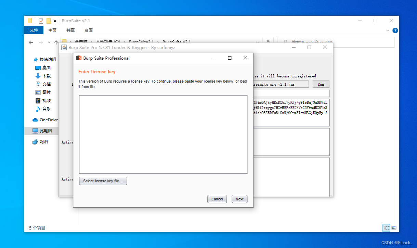Select 此电脑 in Explorer sidebar
The height and width of the screenshot is (248, 417).
42,131
